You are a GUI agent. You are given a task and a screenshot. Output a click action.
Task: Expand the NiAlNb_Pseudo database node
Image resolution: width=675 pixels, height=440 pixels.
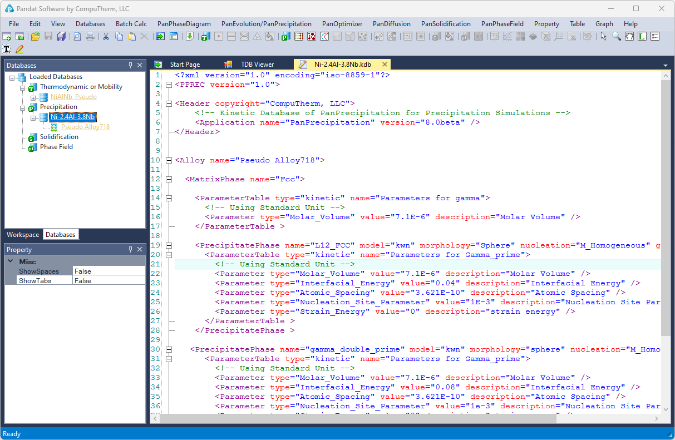pyautogui.click(x=33, y=97)
